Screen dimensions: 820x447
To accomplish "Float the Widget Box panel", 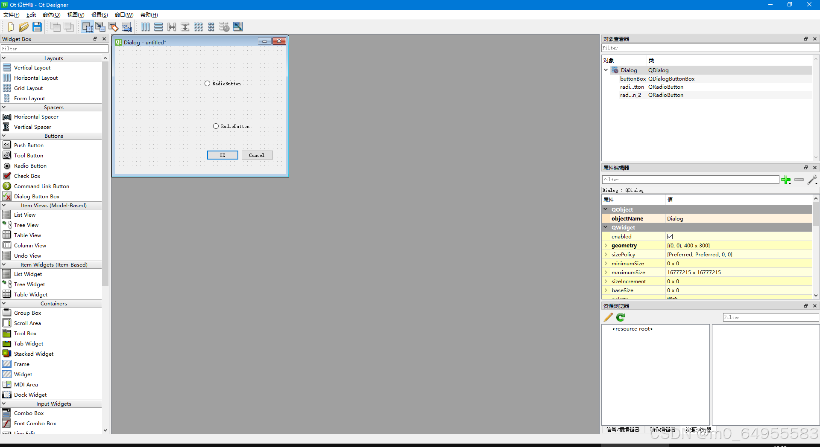I will [95, 39].
